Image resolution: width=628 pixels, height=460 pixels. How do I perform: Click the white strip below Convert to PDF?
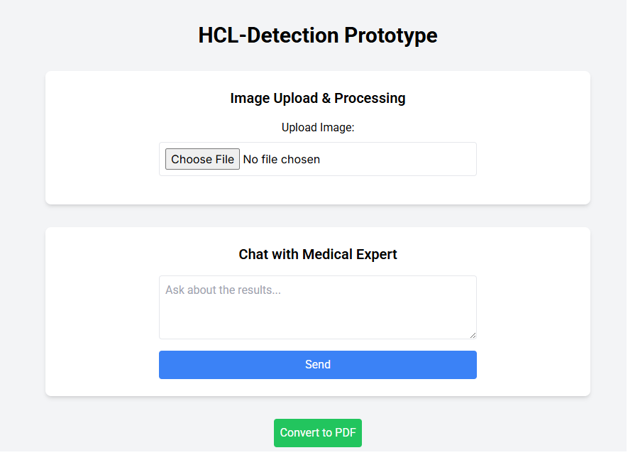(317, 455)
